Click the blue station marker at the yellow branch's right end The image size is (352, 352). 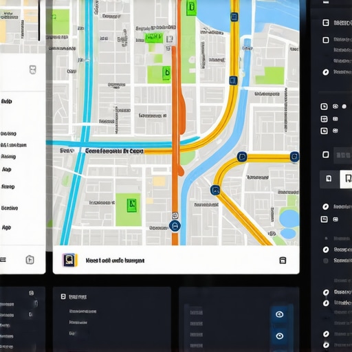click(294, 157)
